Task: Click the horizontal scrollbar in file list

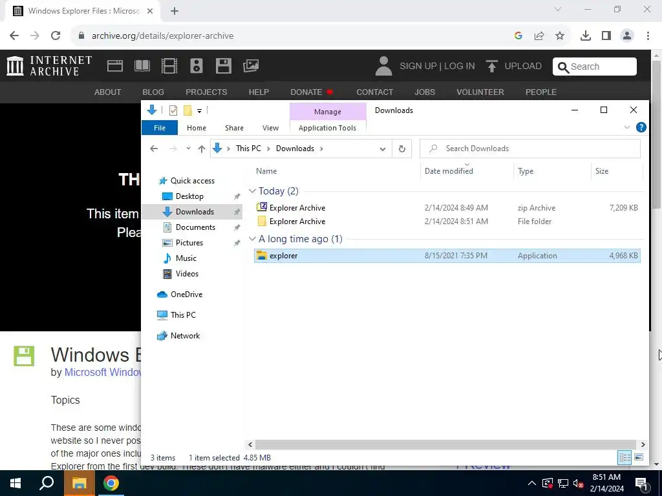Action: [x=446, y=444]
